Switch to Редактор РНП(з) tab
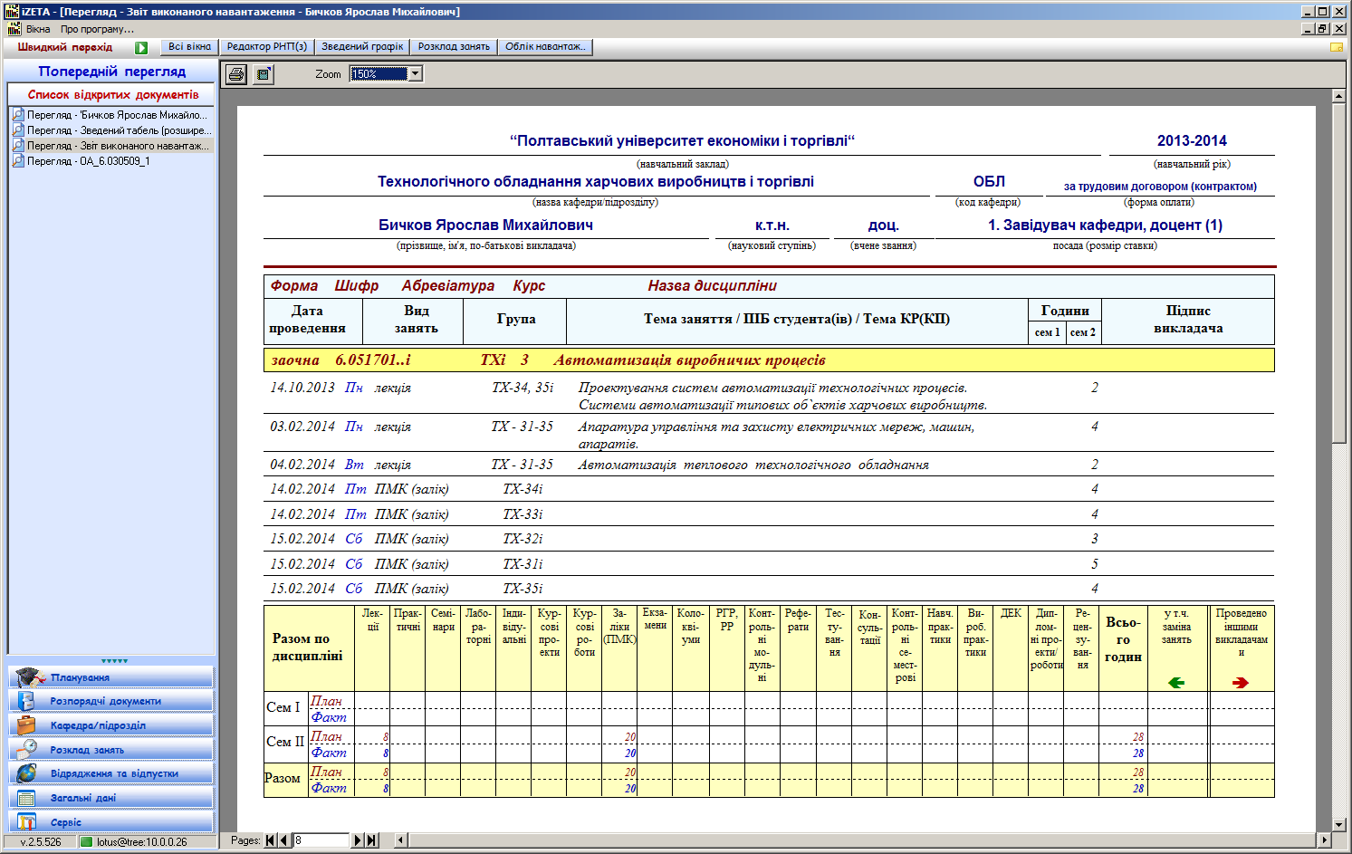The image size is (1352, 854). pyautogui.click(x=266, y=47)
